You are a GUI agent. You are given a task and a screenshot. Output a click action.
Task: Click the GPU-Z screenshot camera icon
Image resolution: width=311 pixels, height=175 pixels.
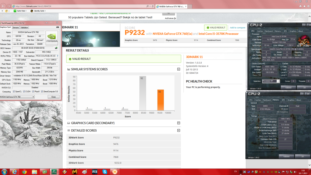(x=57, y=27)
